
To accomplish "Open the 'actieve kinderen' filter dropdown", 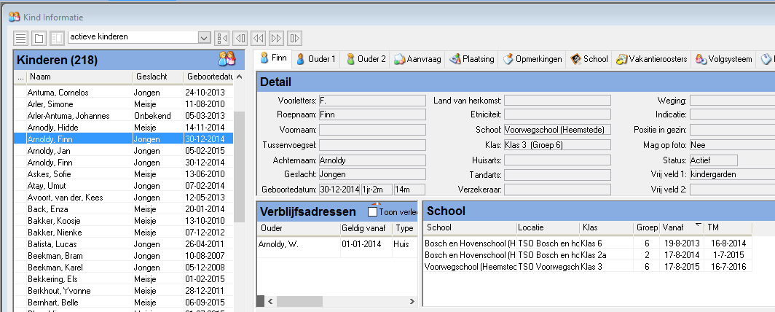I will [204, 38].
